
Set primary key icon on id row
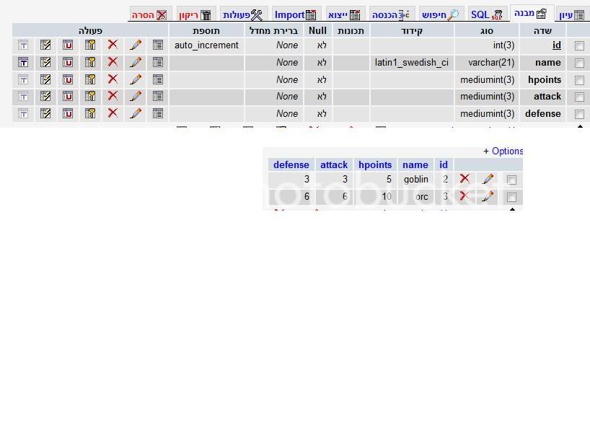[90, 45]
